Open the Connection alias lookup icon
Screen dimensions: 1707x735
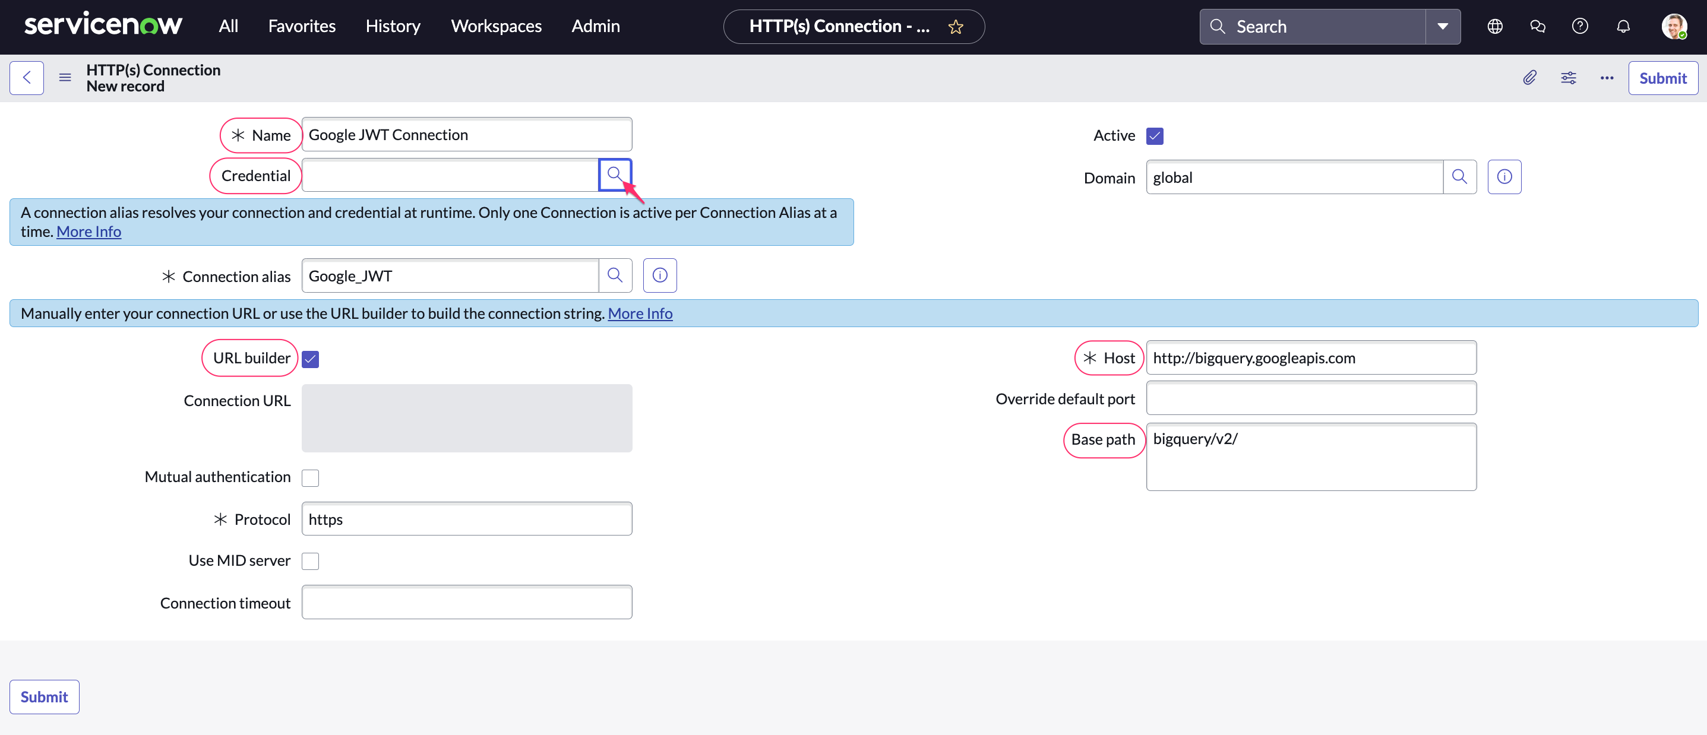click(615, 275)
